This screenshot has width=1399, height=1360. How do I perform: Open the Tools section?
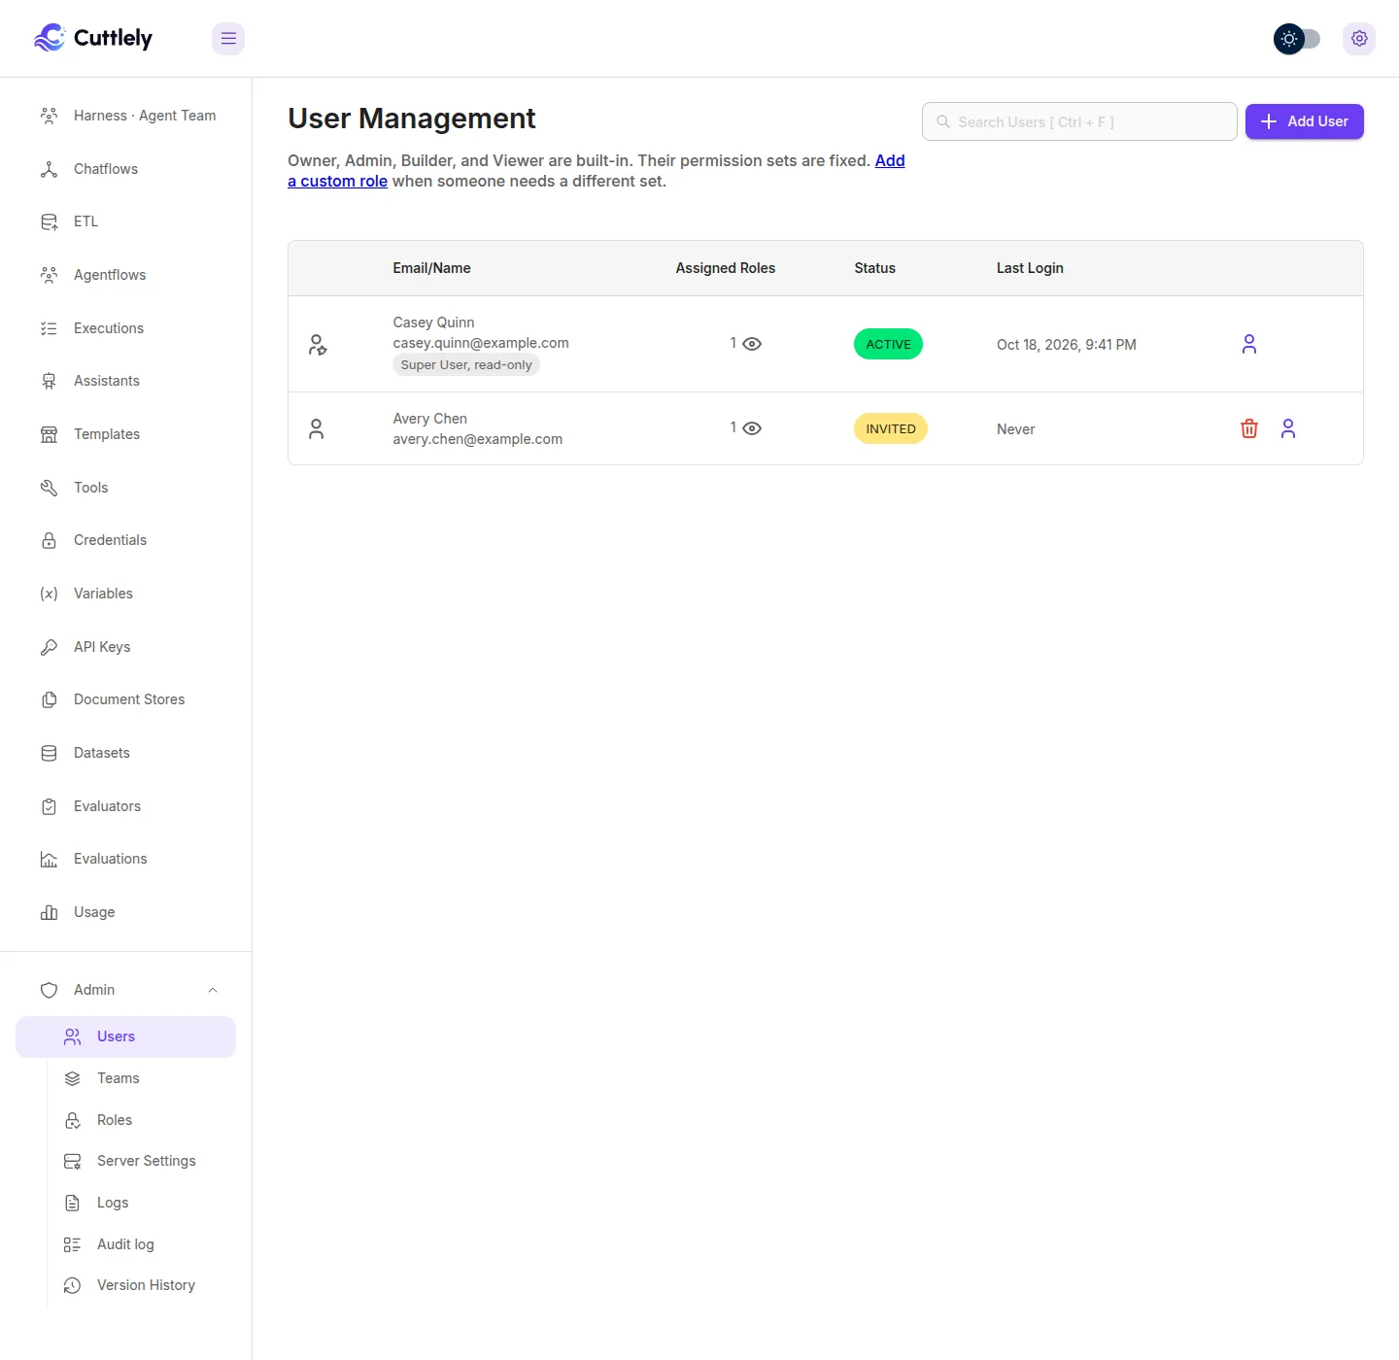126,488
